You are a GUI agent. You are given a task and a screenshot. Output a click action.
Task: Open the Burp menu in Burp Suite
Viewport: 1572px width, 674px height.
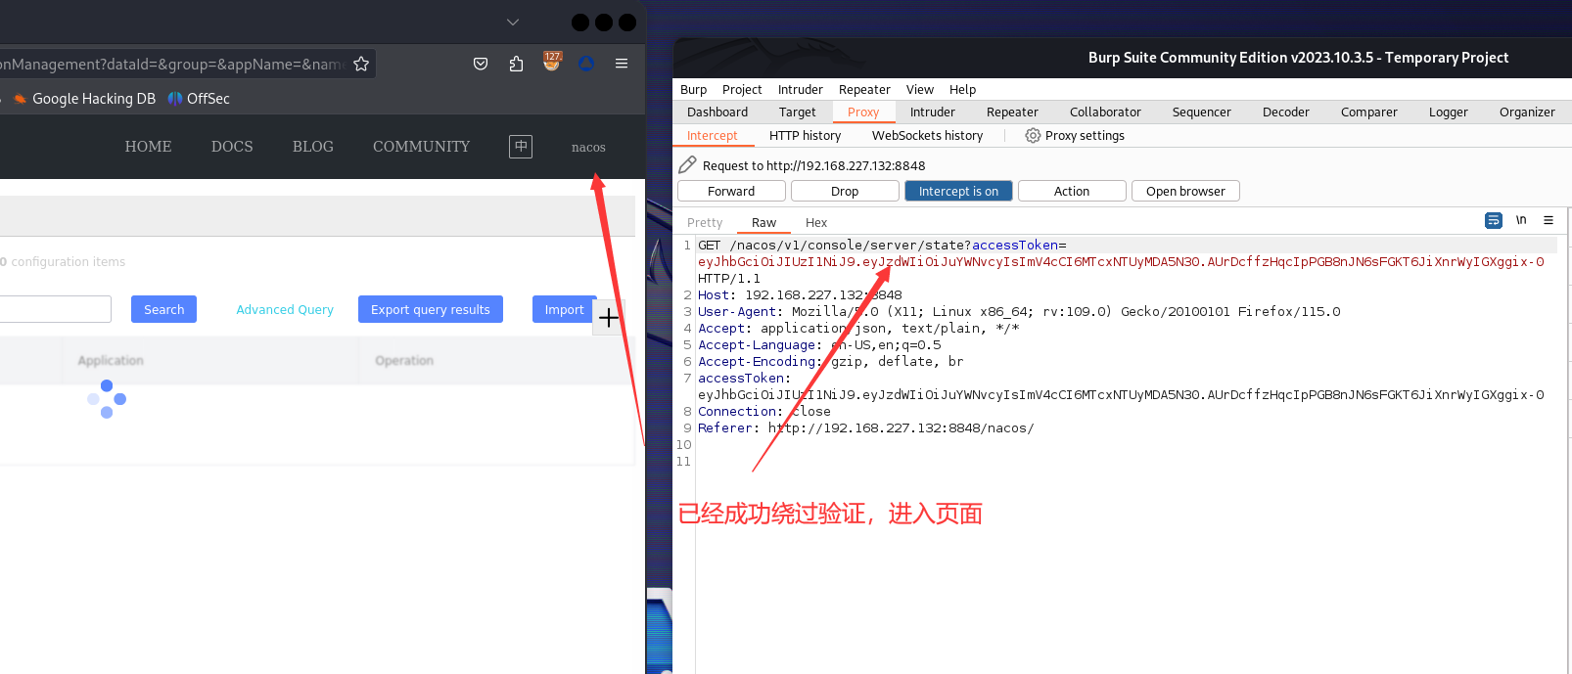(x=693, y=90)
